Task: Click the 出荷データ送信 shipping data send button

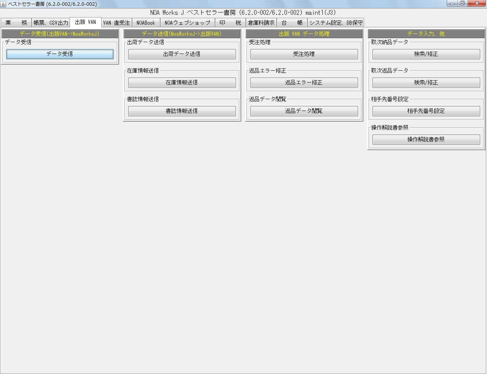Action: pos(182,54)
